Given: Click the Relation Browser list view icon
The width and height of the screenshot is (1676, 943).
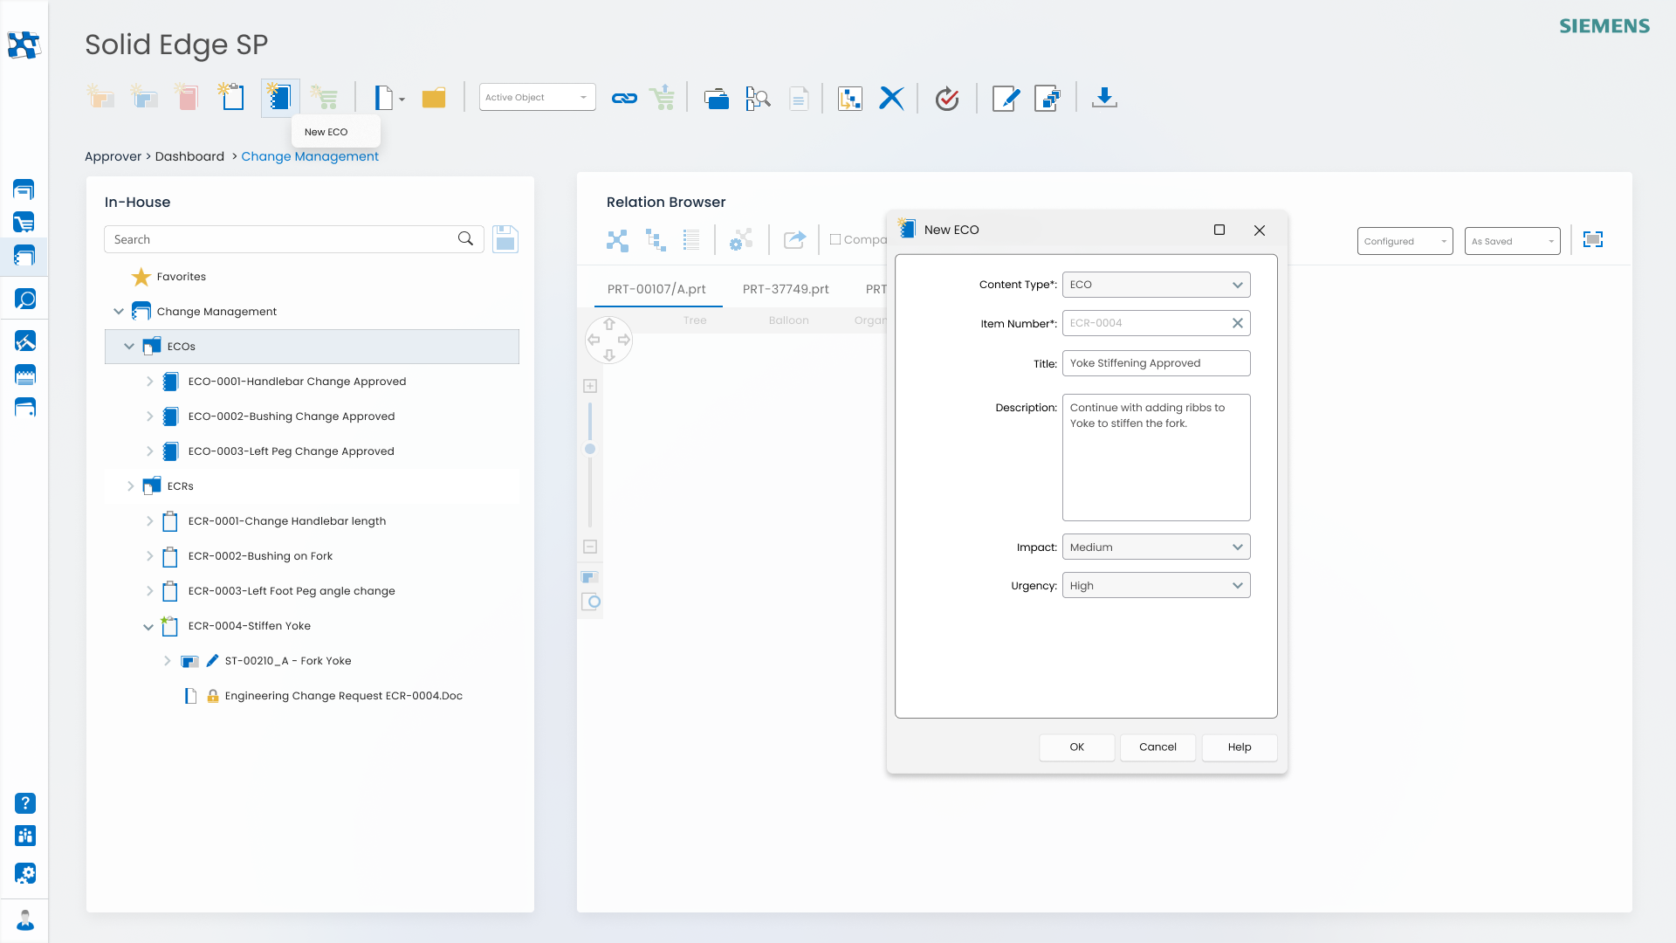Looking at the screenshot, I should pos(691,240).
